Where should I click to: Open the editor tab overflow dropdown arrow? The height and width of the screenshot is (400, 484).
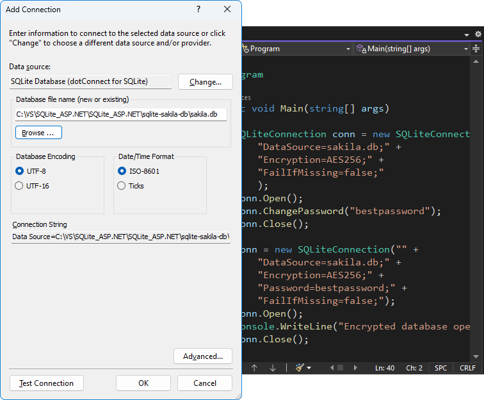(x=467, y=35)
